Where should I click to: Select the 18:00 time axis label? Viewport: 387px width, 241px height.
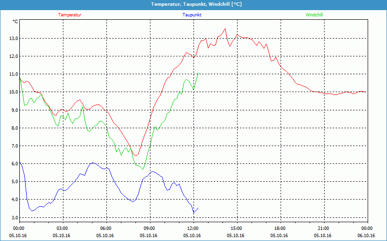point(280,228)
